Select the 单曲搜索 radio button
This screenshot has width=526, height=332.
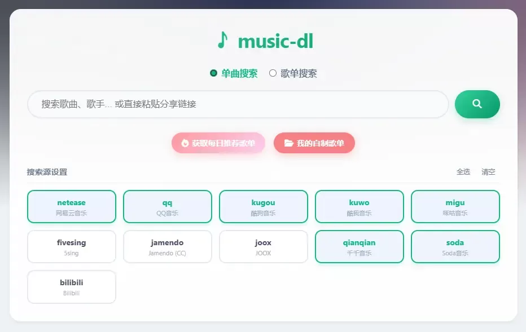tap(213, 73)
